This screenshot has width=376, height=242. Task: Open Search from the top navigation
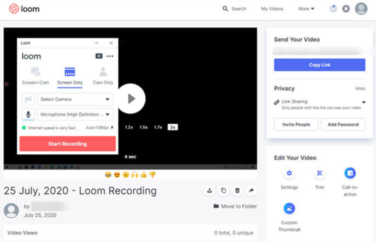click(x=234, y=9)
